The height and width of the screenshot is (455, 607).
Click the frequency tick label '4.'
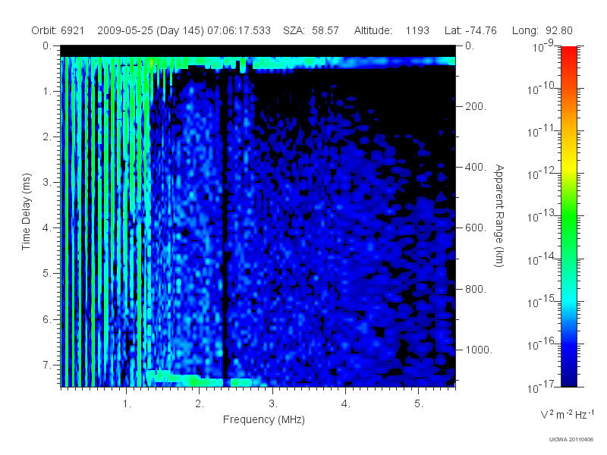[346, 404]
